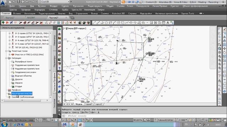
Task: Expand the 'Уг 4 лево' tree node
Action: pos(10,40)
